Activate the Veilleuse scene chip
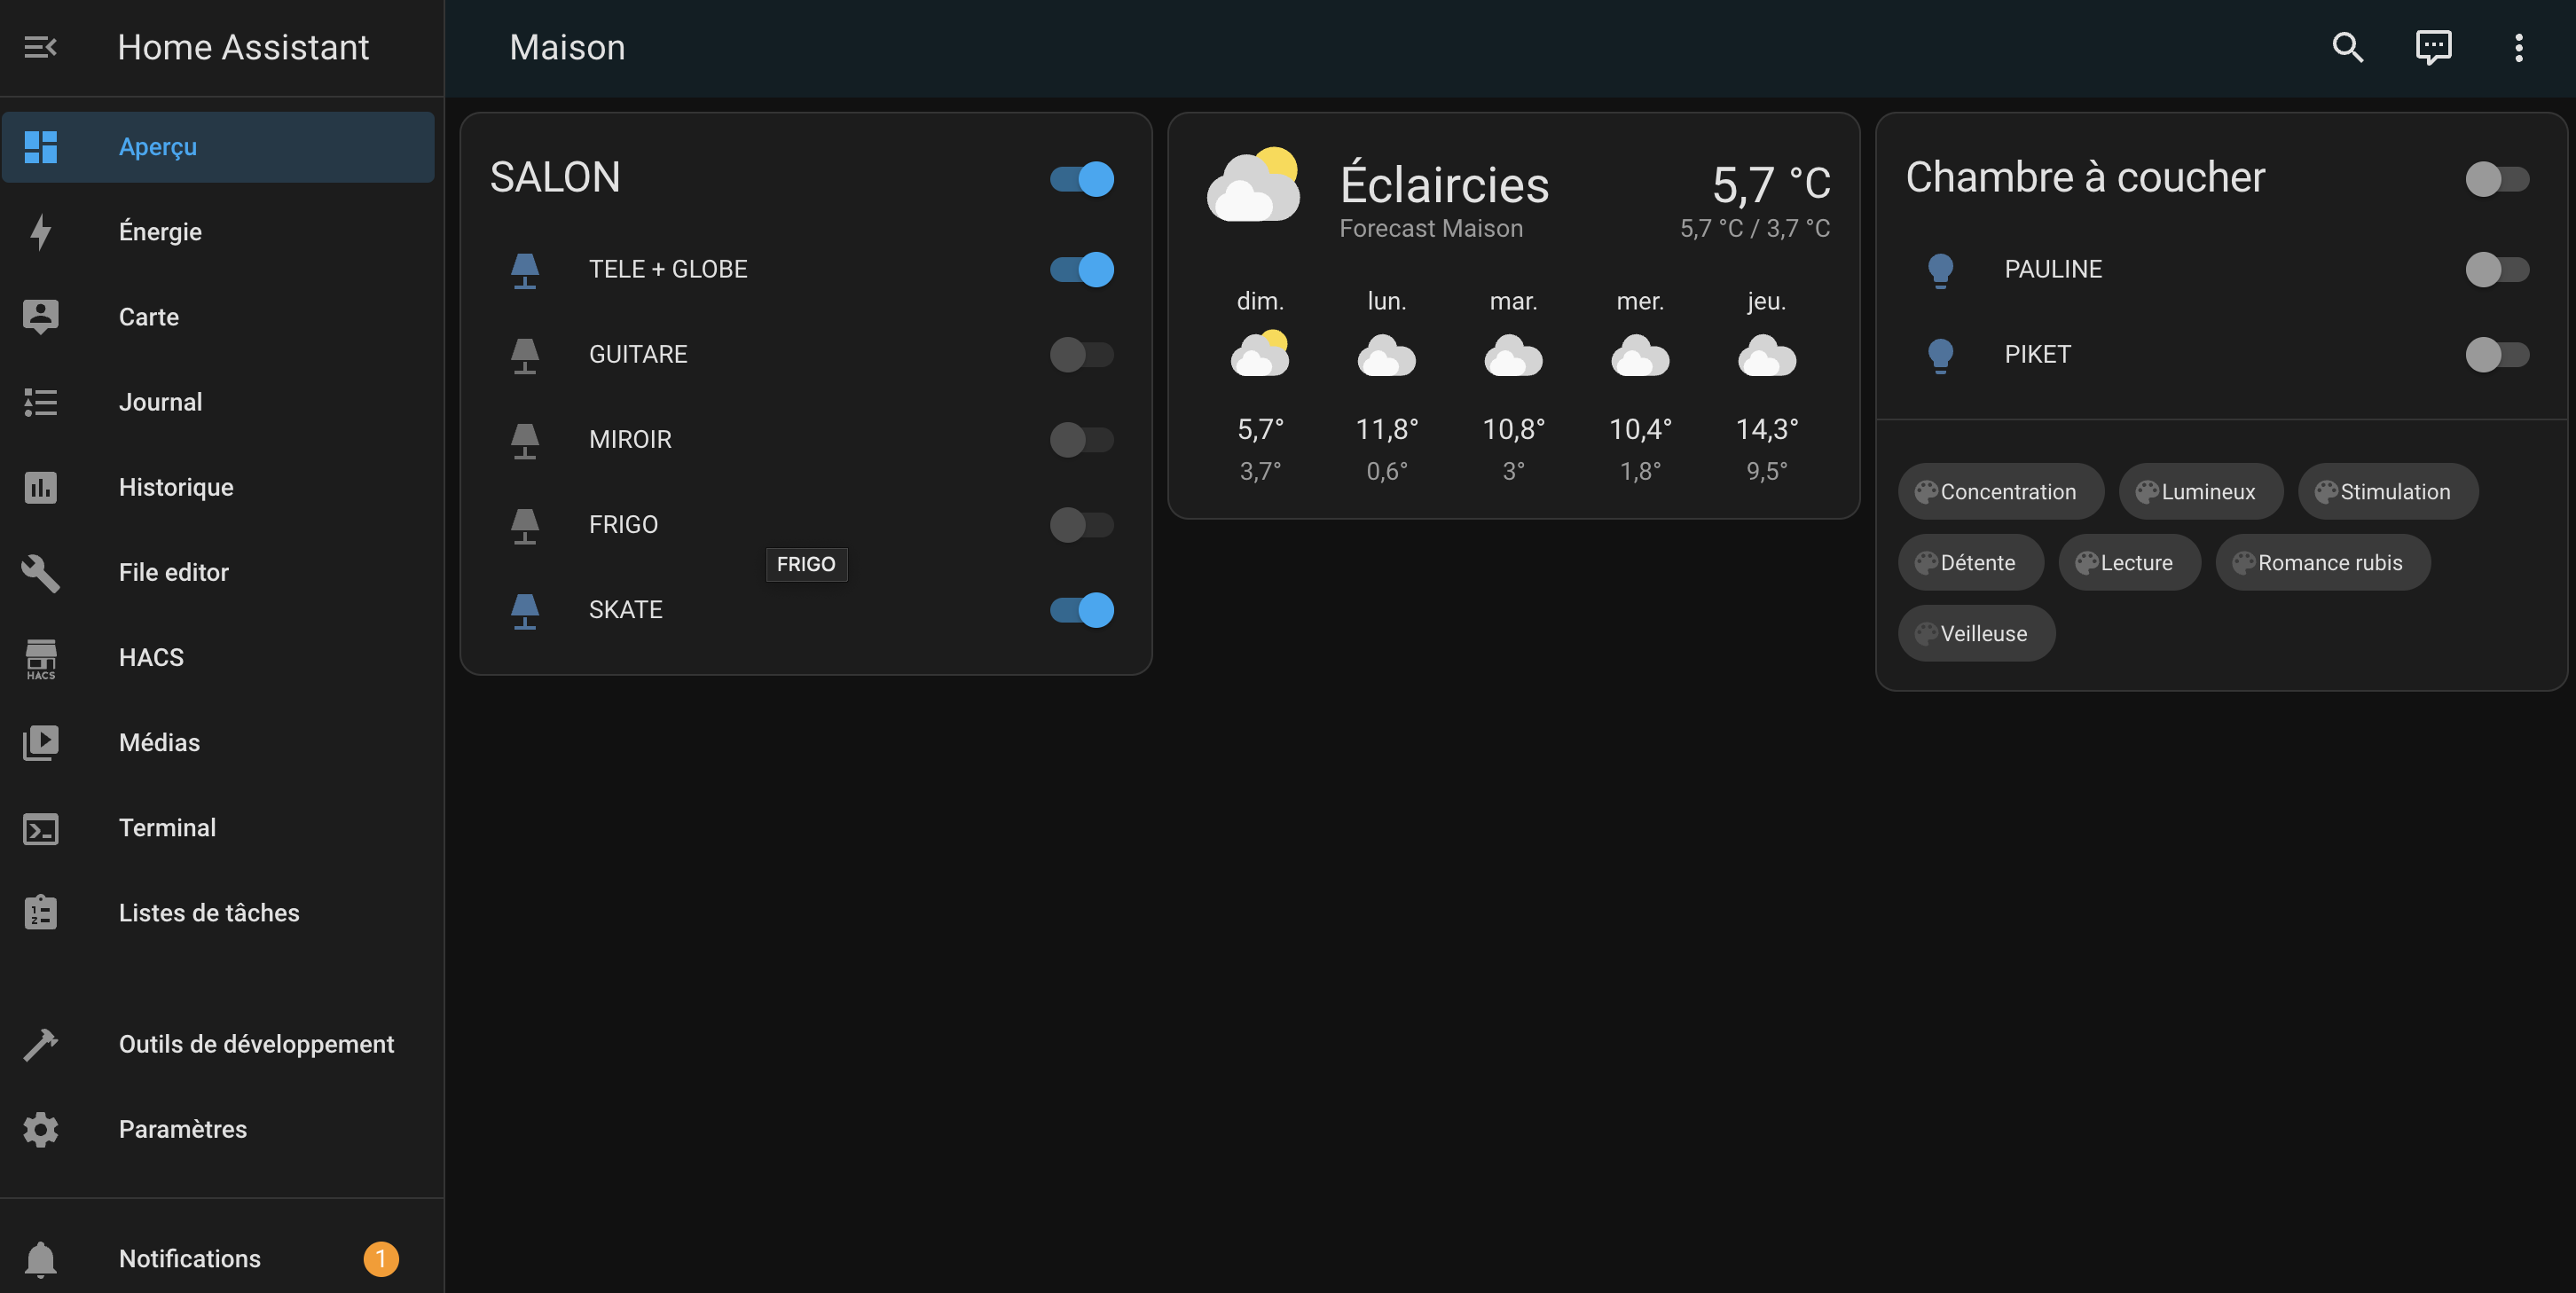This screenshot has width=2576, height=1293. 1976,634
